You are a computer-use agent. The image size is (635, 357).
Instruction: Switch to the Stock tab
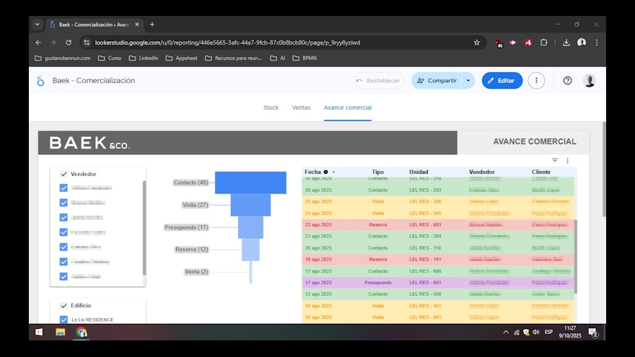[x=271, y=107]
